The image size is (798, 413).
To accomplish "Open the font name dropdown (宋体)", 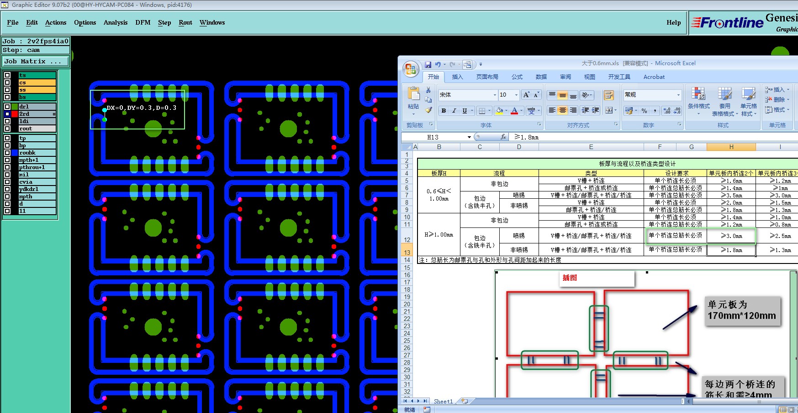I will [x=495, y=95].
